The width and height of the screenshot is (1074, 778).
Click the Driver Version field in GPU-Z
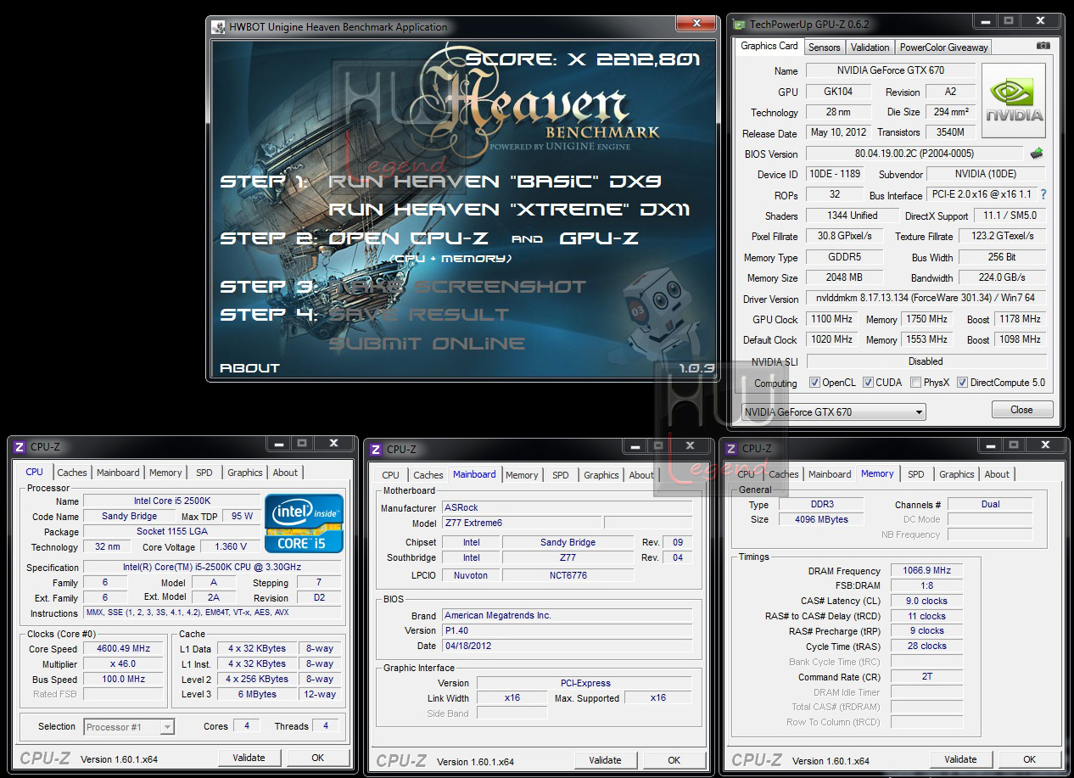click(926, 299)
